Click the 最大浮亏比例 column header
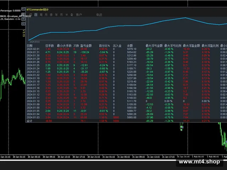This screenshot has width=227, height=170. click(173, 46)
